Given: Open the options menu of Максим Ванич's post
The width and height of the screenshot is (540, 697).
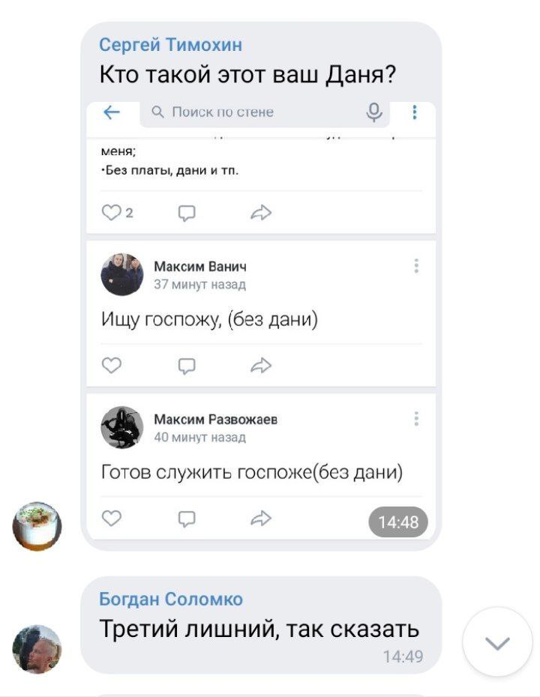Looking at the screenshot, I should 416,265.
